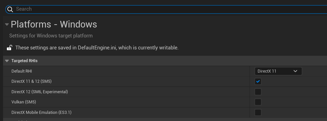The height and width of the screenshot is (121, 327).
Task: Collapse the Platforms - Windows section arrow
Action: [7, 24]
